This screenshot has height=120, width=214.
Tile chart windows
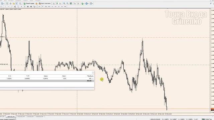[x=71, y=3]
